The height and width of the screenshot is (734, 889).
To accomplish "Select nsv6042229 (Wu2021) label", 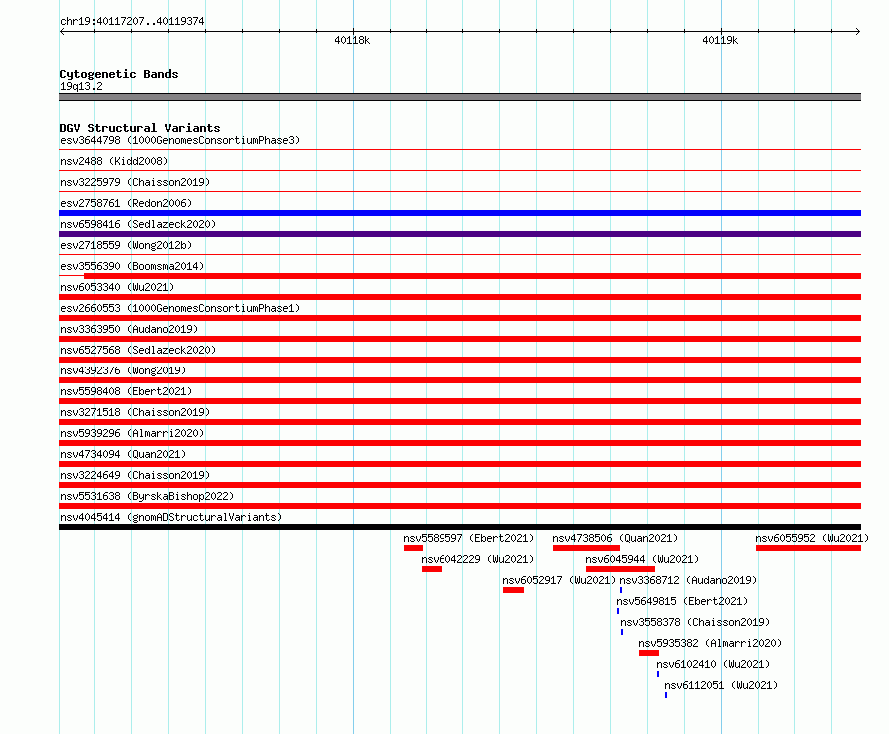I will [477, 559].
